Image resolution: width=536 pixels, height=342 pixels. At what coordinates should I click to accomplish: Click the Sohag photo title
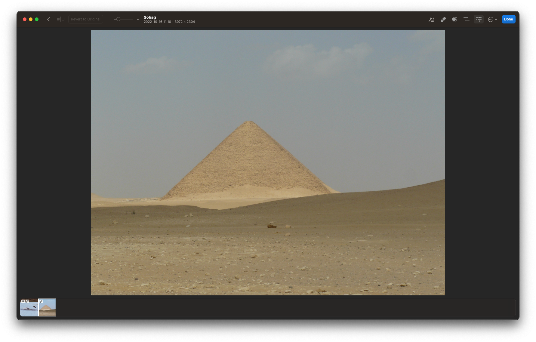tap(150, 17)
